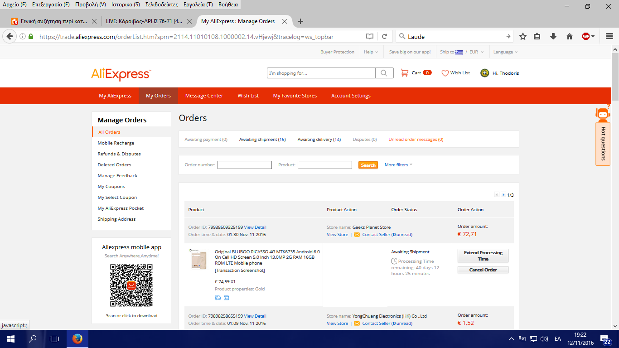Click the Hot questions robot helper icon
Viewport: 619px width, 348px height.
[x=602, y=114]
